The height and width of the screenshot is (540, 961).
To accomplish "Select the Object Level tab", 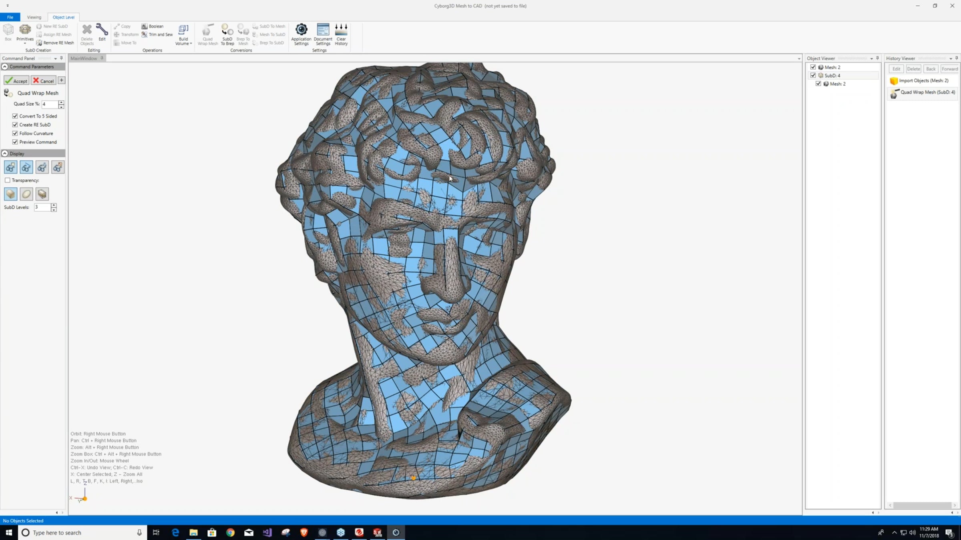I will tap(64, 17).
